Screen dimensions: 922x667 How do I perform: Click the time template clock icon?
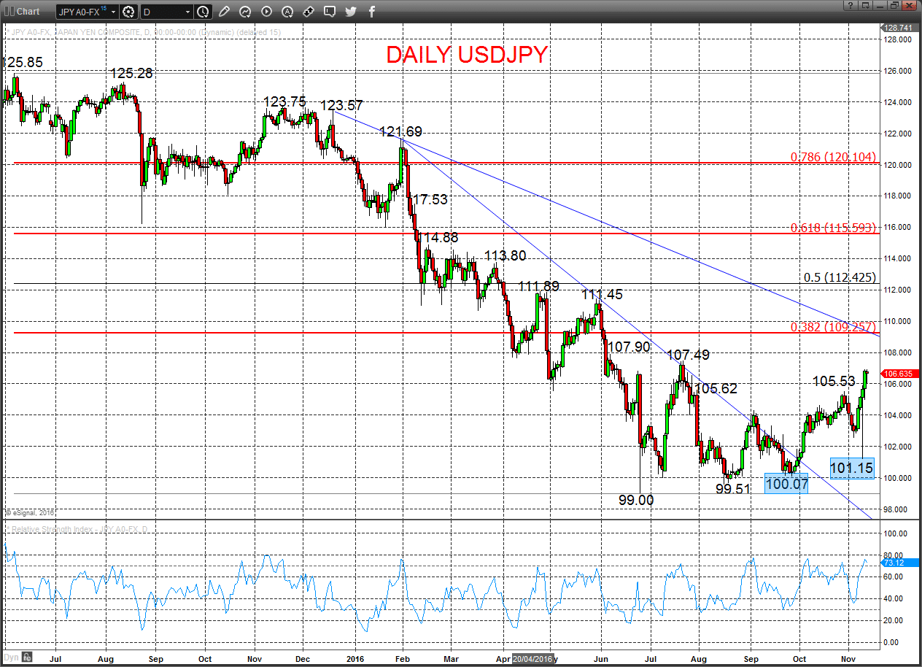coord(203,12)
